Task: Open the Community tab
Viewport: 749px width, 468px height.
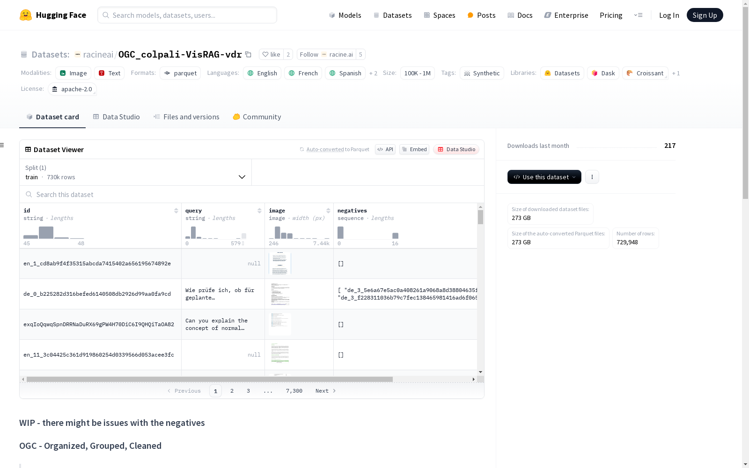Action: tap(257, 117)
